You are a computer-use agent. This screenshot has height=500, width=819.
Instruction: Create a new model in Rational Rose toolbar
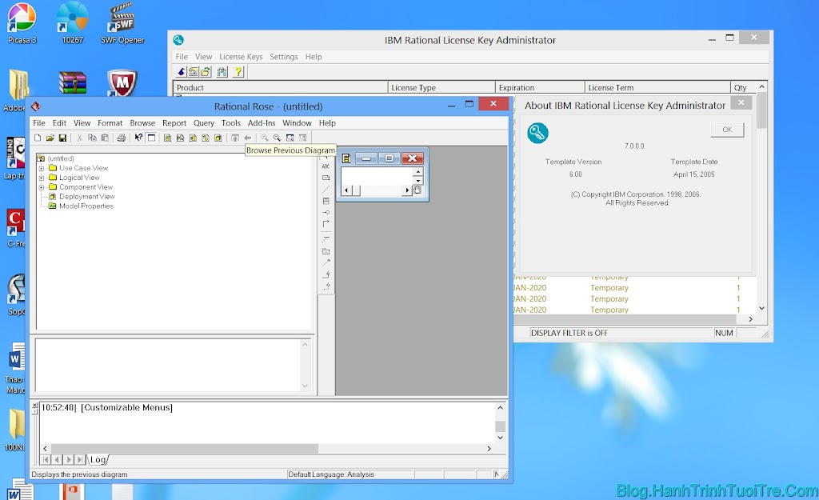click(38, 138)
